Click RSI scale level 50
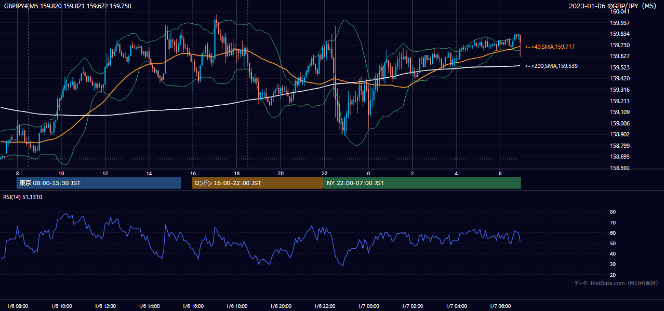 click(613, 243)
